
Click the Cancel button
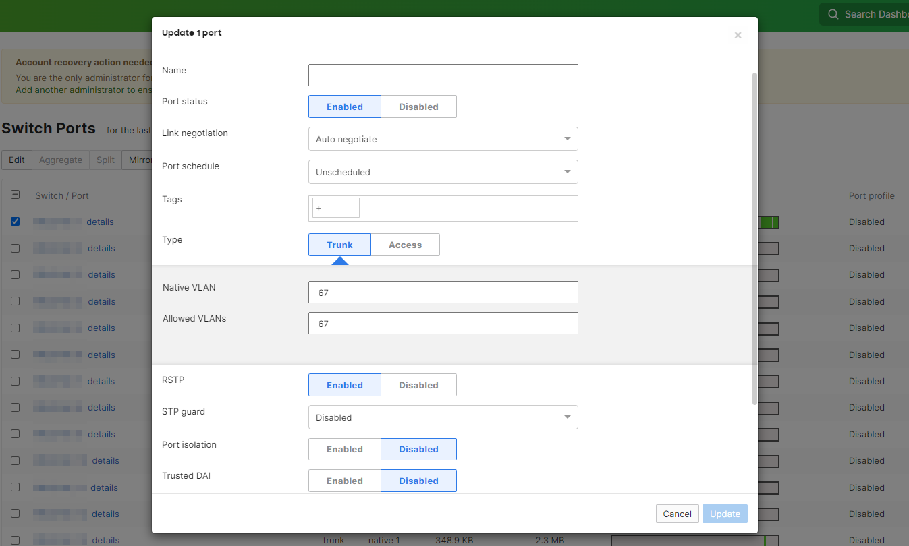tap(677, 513)
